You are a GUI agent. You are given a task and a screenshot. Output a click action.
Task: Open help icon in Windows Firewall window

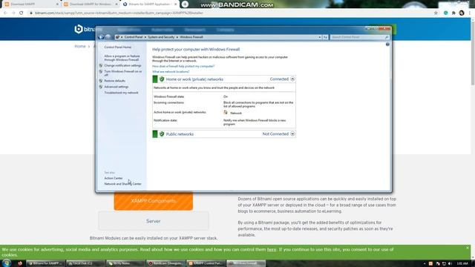click(x=387, y=44)
